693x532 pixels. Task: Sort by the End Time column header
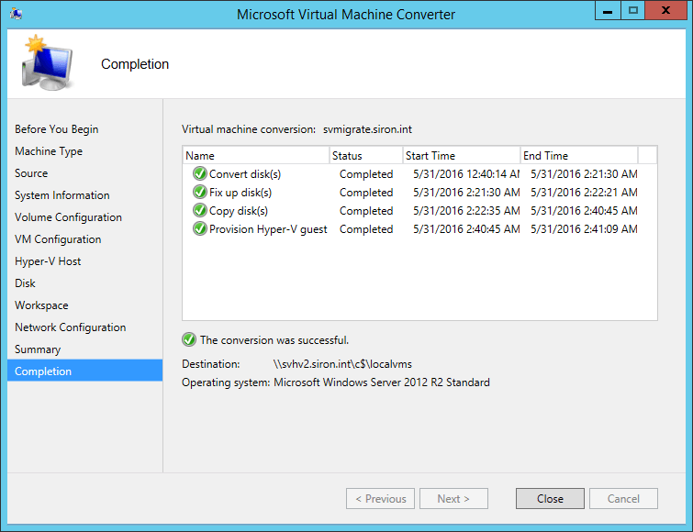(579, 155)
